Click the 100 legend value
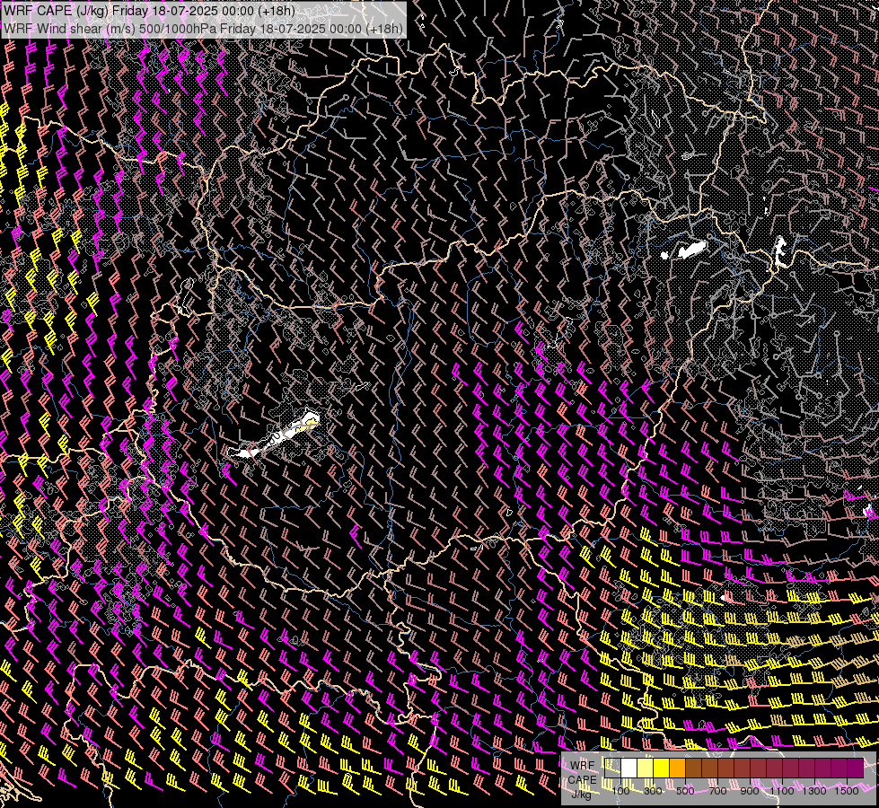The width and height of the screenshot is (879, 808). tap(620, 791)
